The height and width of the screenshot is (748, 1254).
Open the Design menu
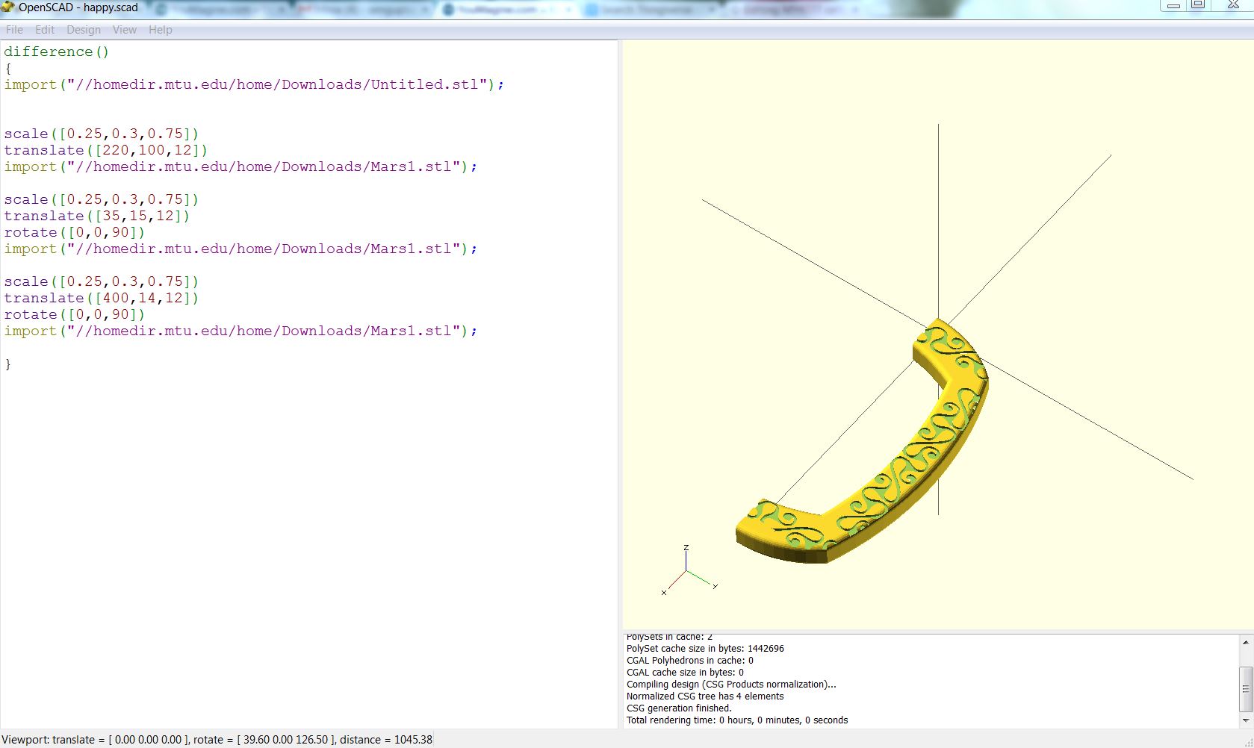pyautogui.click(x=83, y=30)
